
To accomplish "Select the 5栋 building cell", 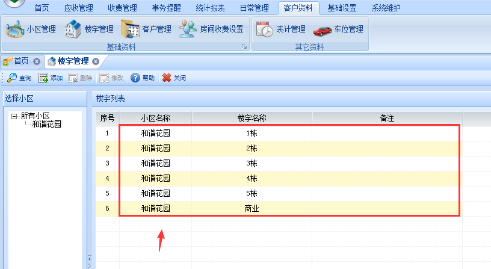I will [x=252, y=193].
